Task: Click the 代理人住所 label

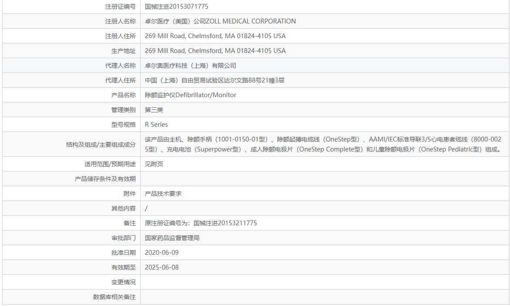Action: tap(120, 80)
